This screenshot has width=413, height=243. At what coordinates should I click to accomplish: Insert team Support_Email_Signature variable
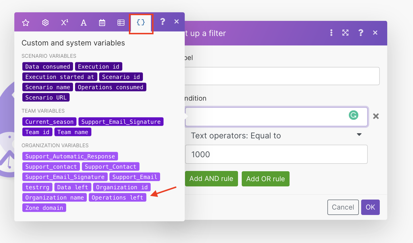pos(121,122)
